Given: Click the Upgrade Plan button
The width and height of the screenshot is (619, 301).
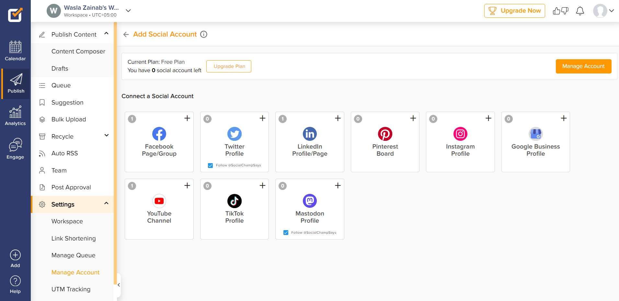Looking at the screenshot, I should point(229,66).
